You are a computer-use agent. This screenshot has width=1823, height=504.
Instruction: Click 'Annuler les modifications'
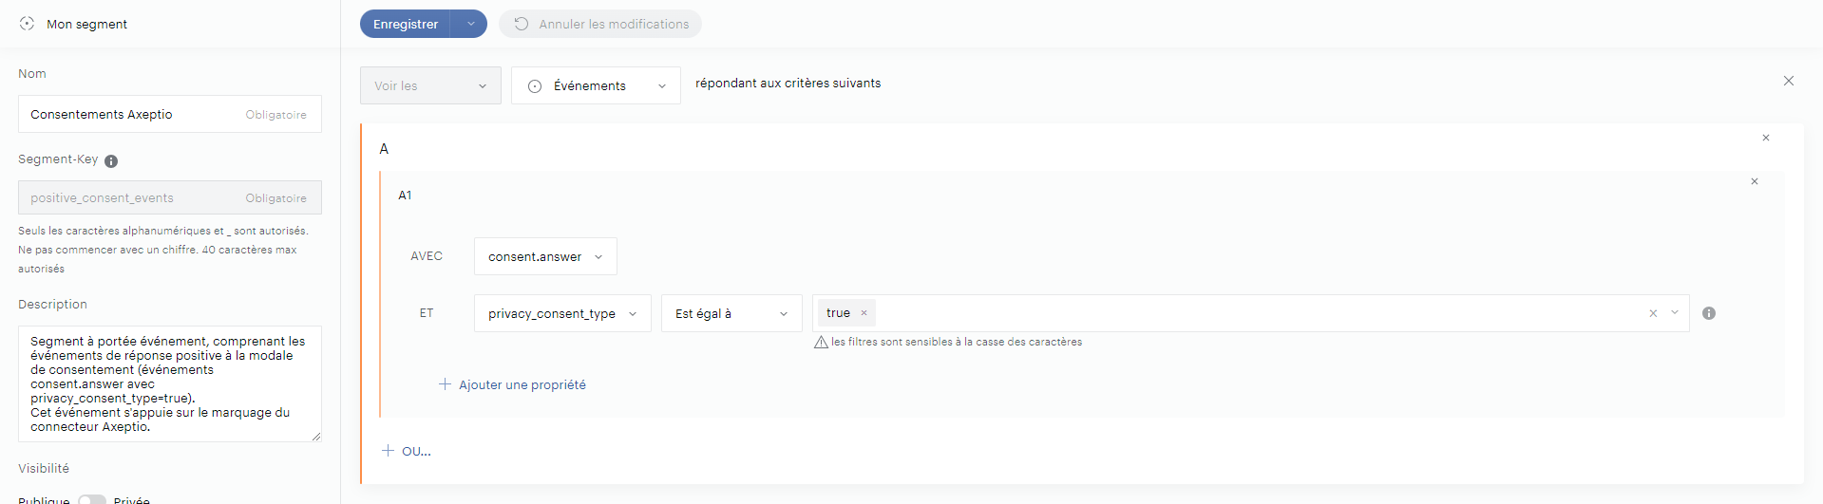tap(600, 24)
